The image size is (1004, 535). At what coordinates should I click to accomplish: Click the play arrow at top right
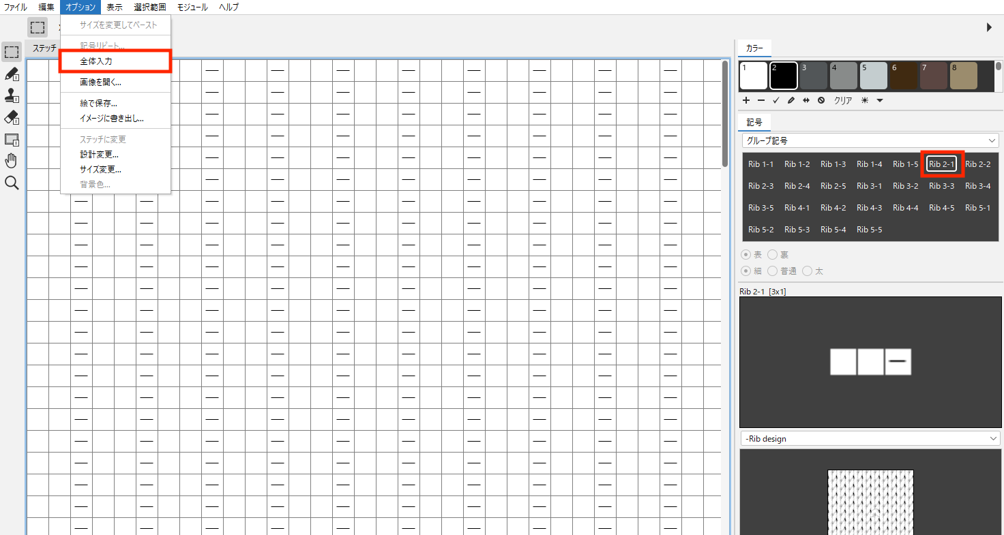pos(989,27)
